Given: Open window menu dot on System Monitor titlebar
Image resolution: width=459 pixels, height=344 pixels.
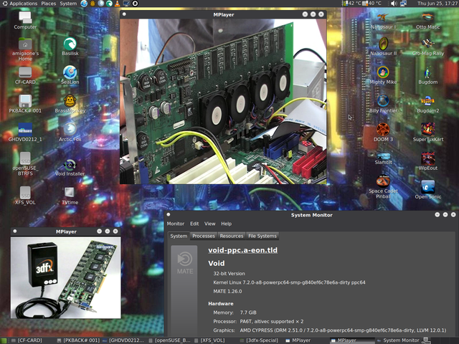Looking at the screenshot, I should (x=169, y=214).
